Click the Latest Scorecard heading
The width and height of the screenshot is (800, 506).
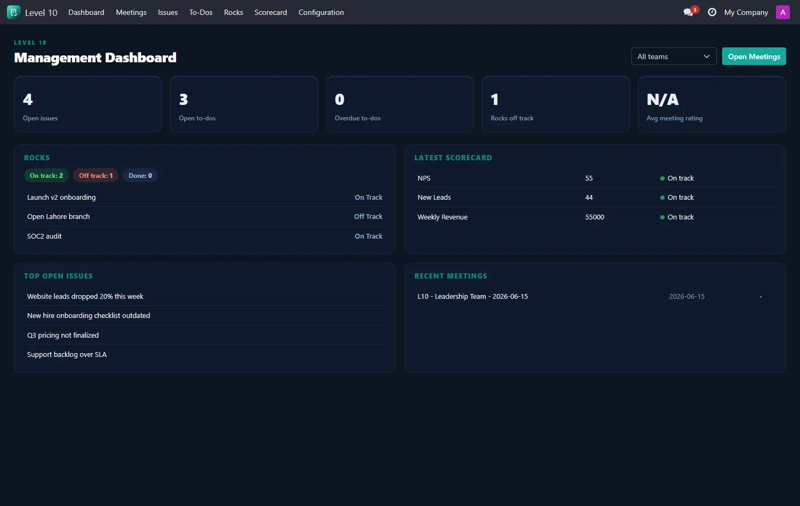[453, 157]
